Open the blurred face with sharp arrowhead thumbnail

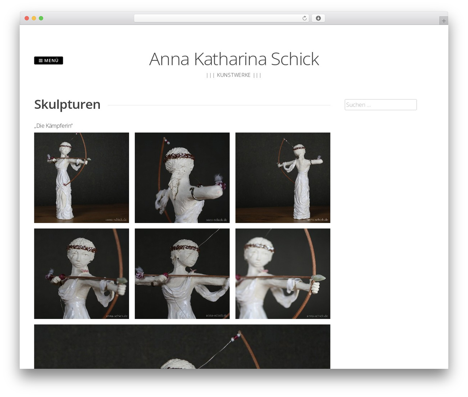click(283, 274)
